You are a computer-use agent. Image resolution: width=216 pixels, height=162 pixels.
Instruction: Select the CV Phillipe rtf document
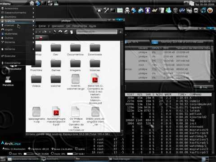[76, 119]
